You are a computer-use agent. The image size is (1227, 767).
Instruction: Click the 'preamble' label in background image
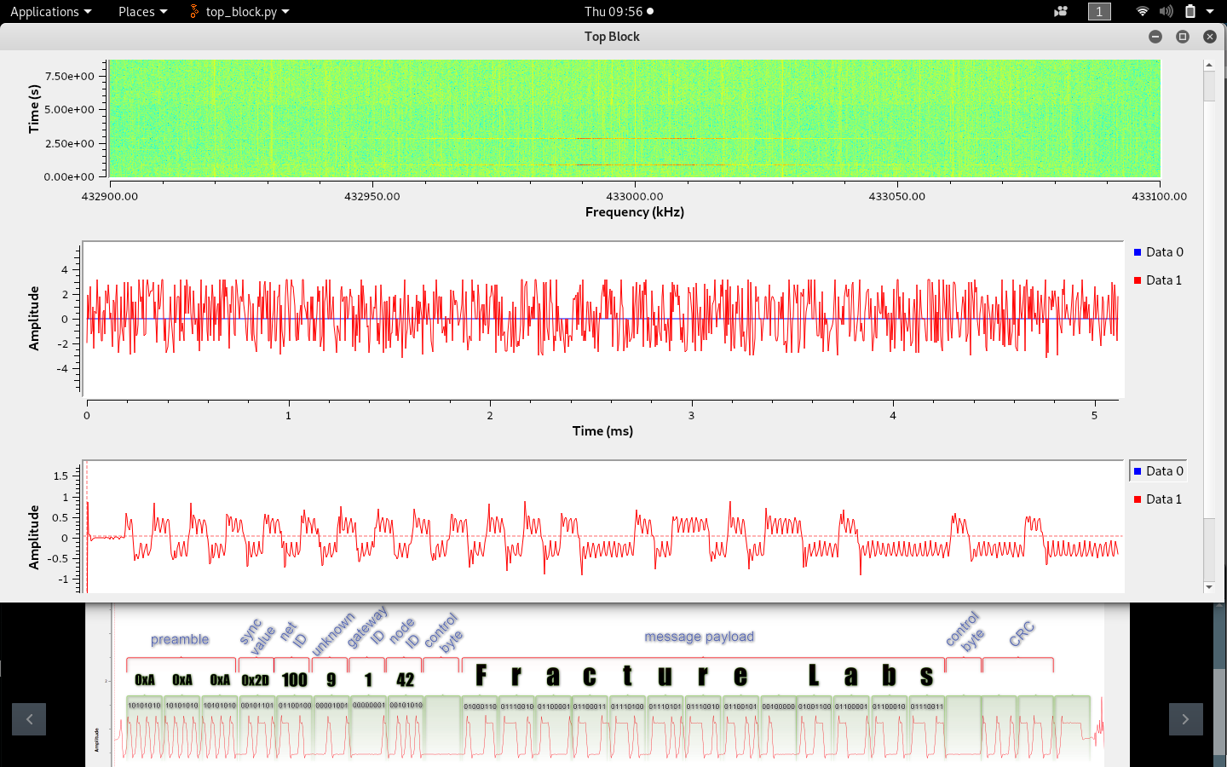point(180,640)
